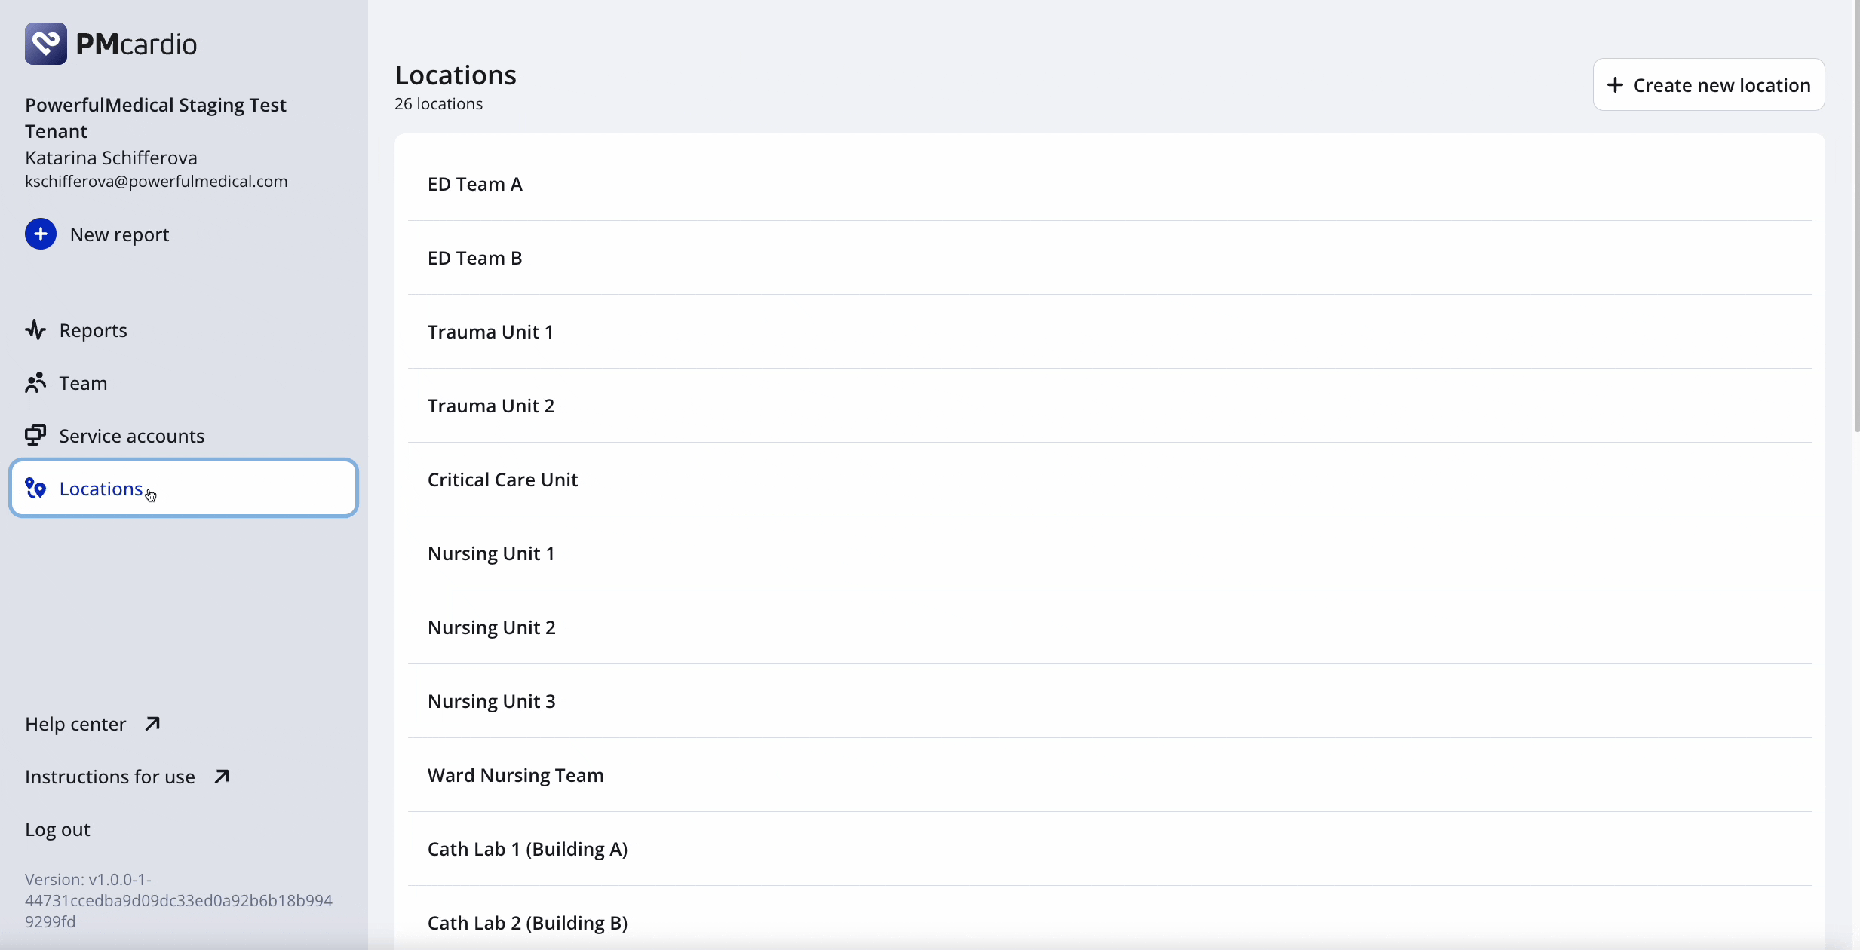Click the Locations pin icon
Viewport: 1860px width, 950px height.
click(x=35, y=489)
